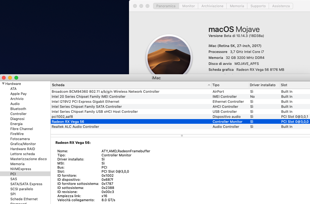Select the Radeon RX Vega 56 row
This screenshot has height=204, width=310.
coord(180,122)
